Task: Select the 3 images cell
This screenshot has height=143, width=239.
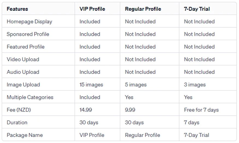Action: coord(195,85)
